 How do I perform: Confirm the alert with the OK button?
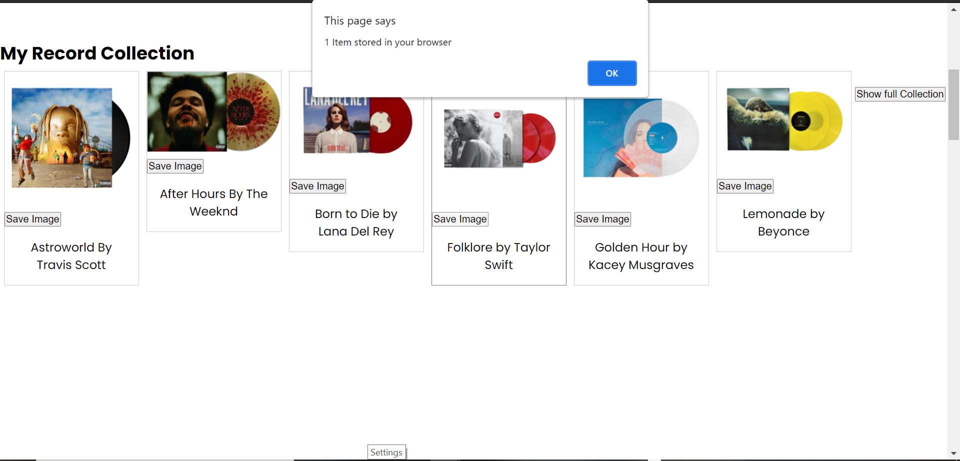[x=612, y=73]
